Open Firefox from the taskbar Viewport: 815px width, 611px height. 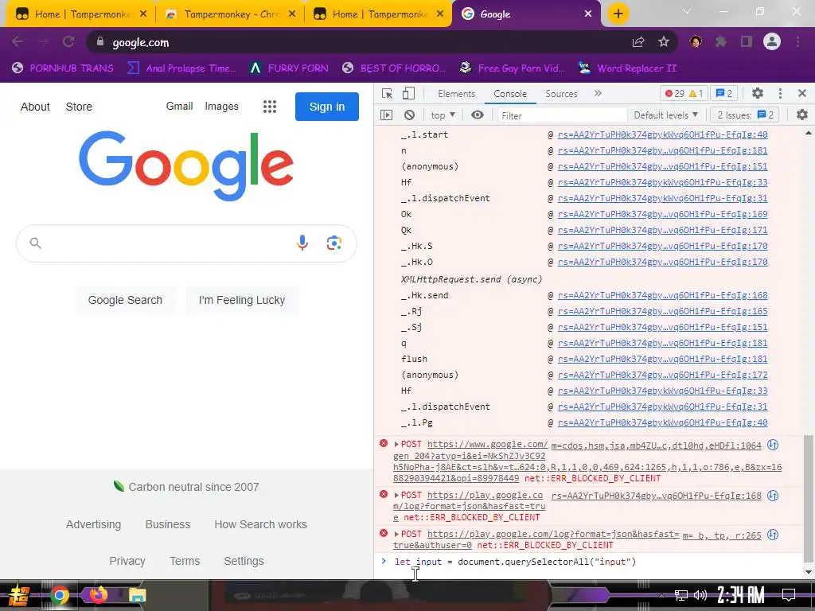coord(98,594)
